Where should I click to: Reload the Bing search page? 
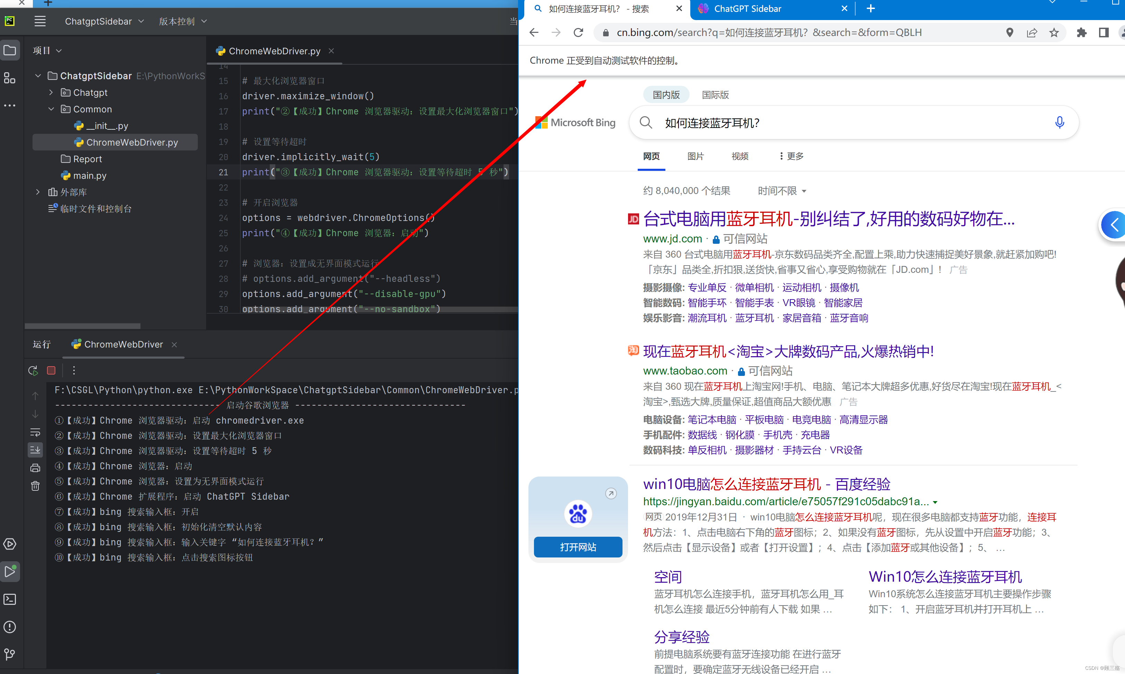point(578,33)
